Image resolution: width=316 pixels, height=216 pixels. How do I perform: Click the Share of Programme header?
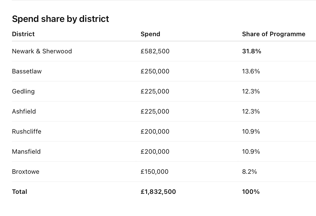coord(273,34)
